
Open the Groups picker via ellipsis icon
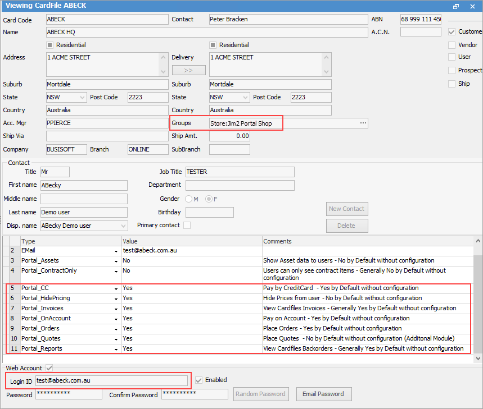click(x=363, y=123)
